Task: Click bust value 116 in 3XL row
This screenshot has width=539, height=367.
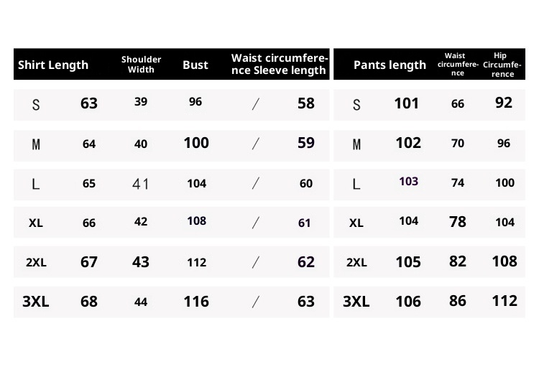Action: (196, 302)
